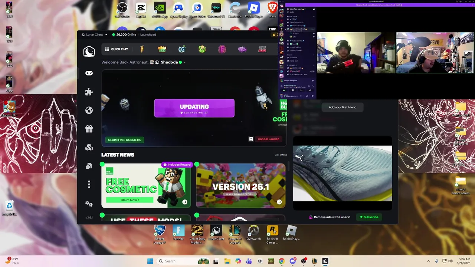This screenshot has width=475, height=267.
Task: Open the Servers globe sidebar icon
Action: point(89,110)
